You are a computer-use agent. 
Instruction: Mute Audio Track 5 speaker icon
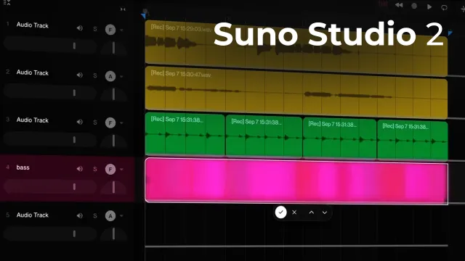[79, 216]
